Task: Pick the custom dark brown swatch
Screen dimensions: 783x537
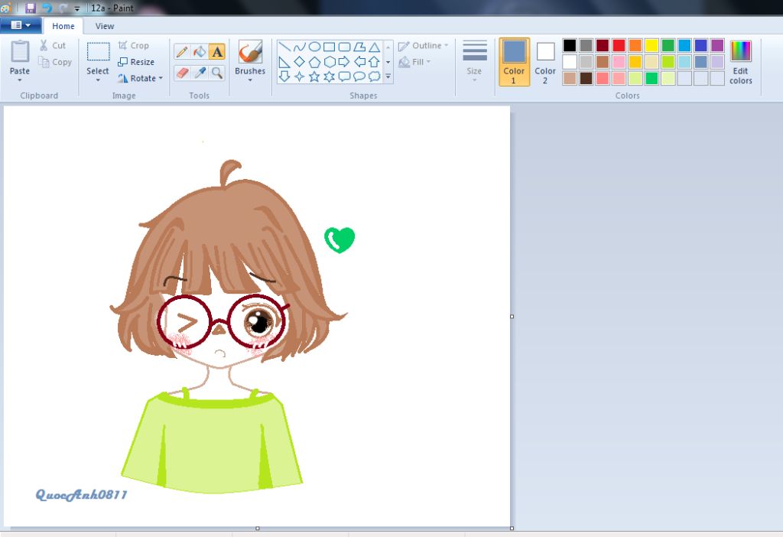Action: click(x=586, y=78)
